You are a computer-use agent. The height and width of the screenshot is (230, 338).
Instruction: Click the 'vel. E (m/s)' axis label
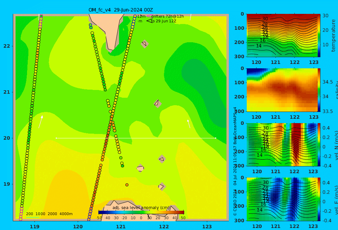(336, 200)
